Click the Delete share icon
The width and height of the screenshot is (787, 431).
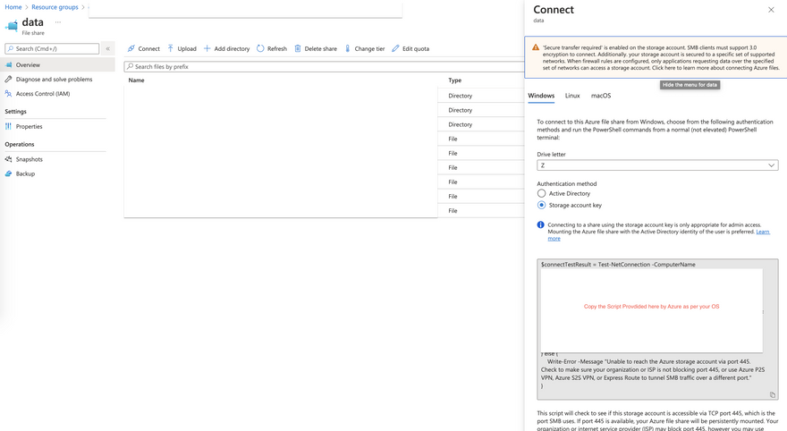click(298, 49)
